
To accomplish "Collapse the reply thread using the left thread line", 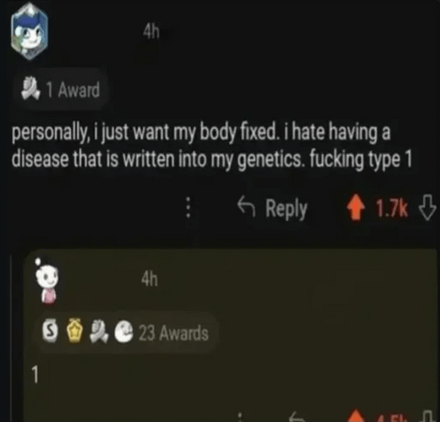I will pyautogui.click(x=12, y=337).
